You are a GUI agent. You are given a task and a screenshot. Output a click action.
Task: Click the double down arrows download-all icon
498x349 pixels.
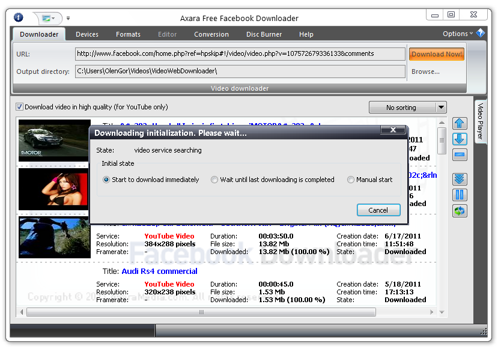459,179
